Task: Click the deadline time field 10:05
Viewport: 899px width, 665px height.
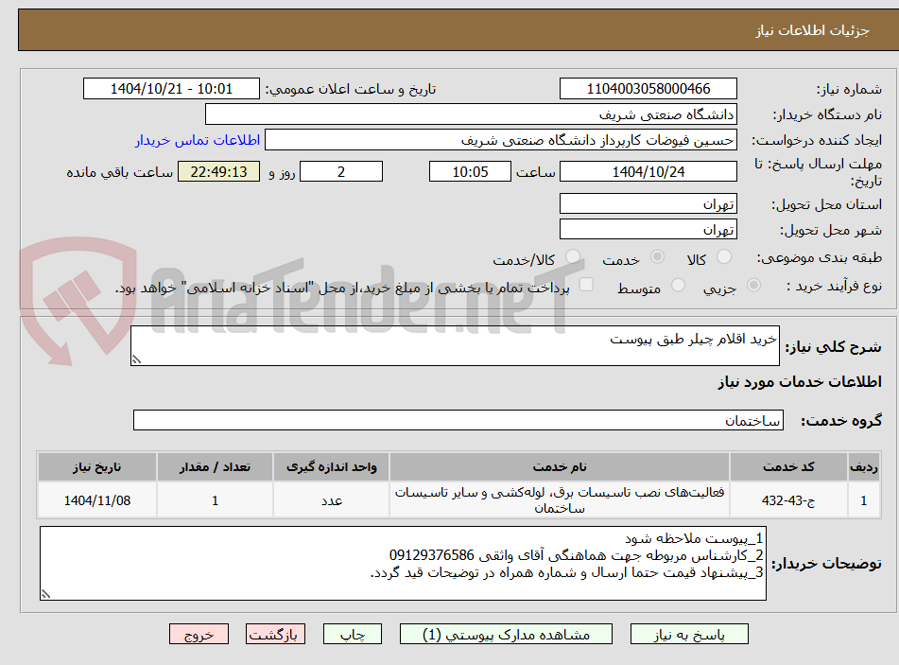Action: (x=470, y=171)
